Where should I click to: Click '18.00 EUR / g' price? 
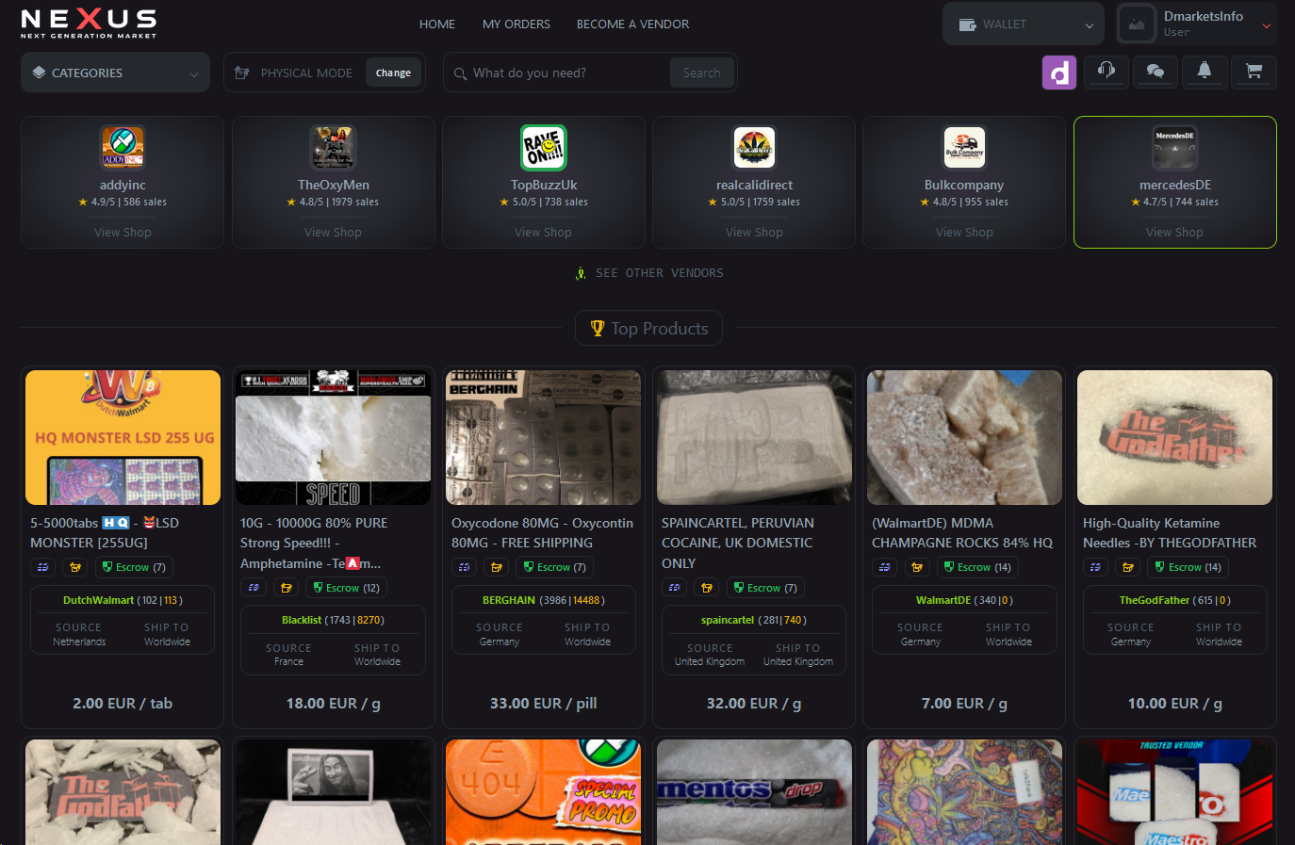point(333,704)
